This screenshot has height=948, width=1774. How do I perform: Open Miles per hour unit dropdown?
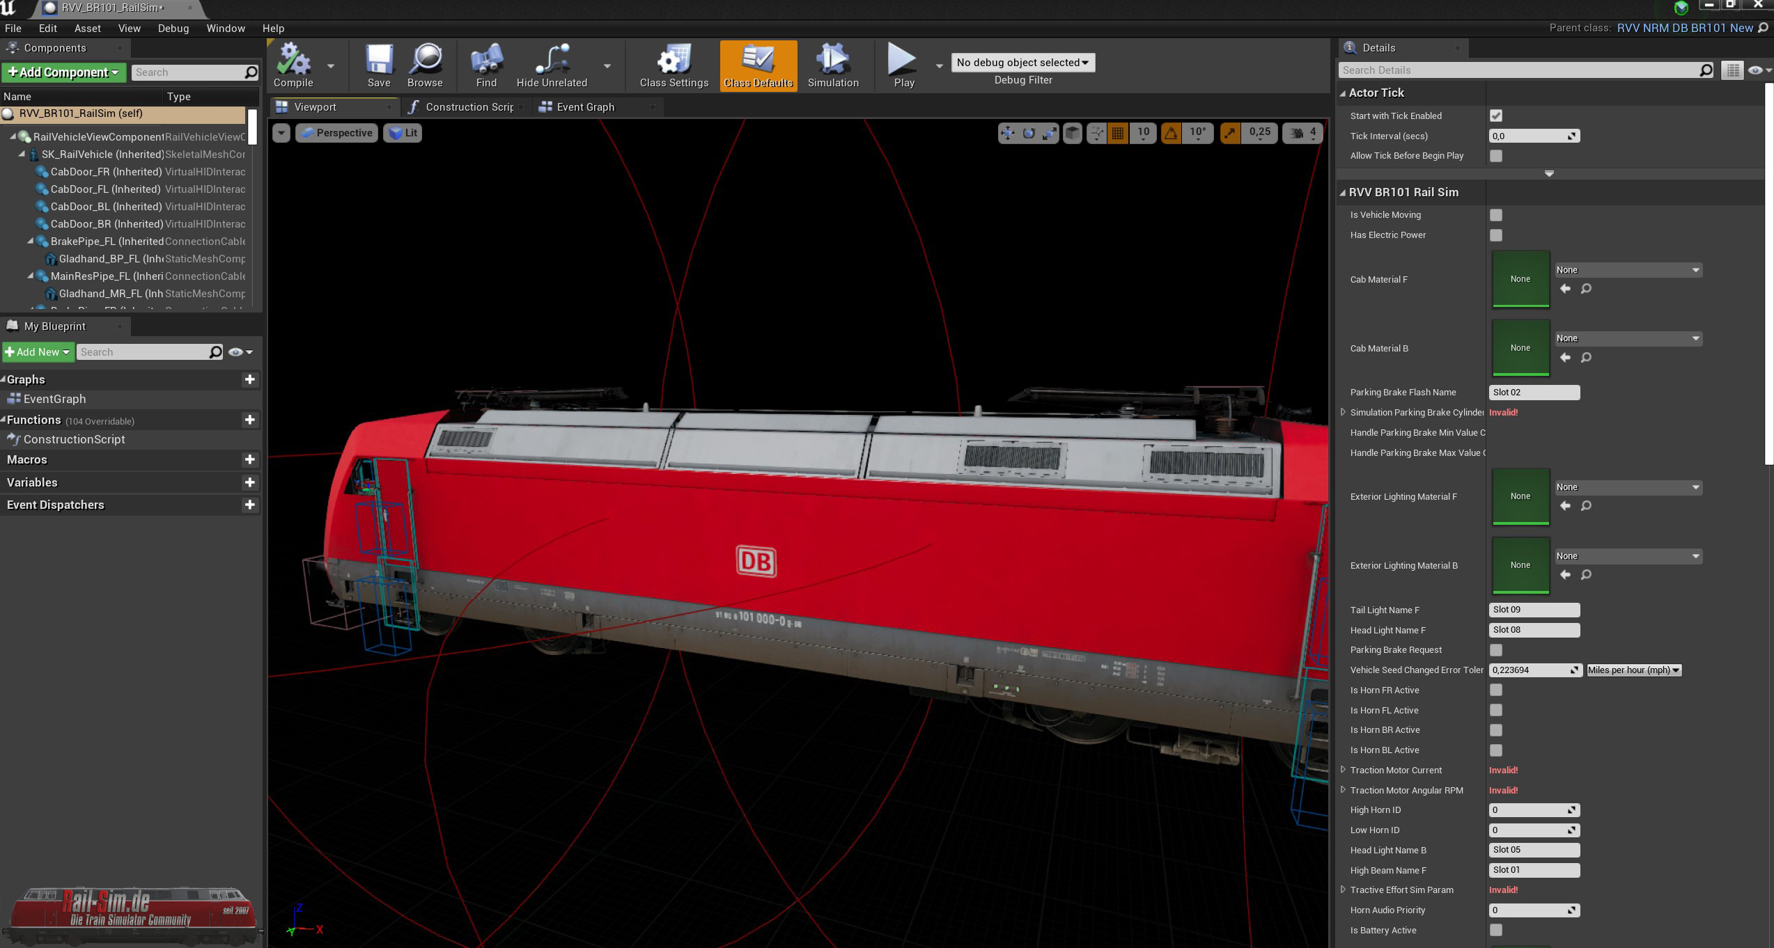[1633, 670]
